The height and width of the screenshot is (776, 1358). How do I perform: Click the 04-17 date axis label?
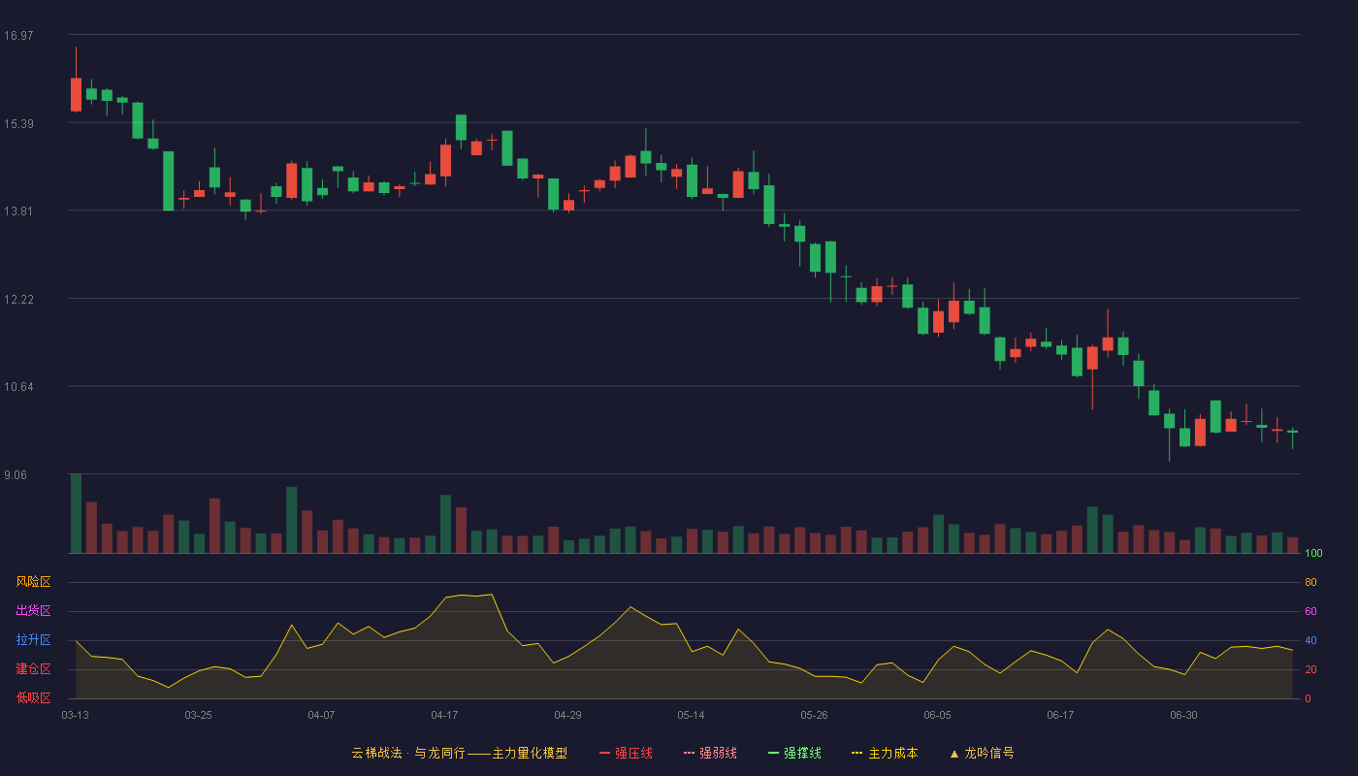pos(444,715)
